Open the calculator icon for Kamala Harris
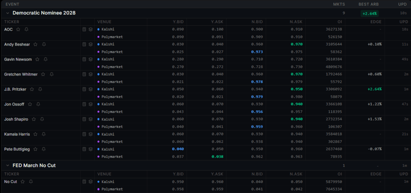Image resolution: width=411 pixels, height=193 pixels. click(84, 134)
